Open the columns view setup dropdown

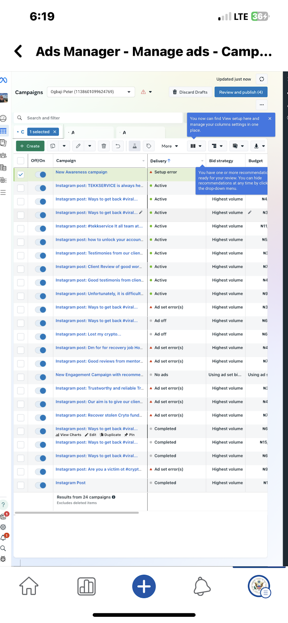click(196, 146)
